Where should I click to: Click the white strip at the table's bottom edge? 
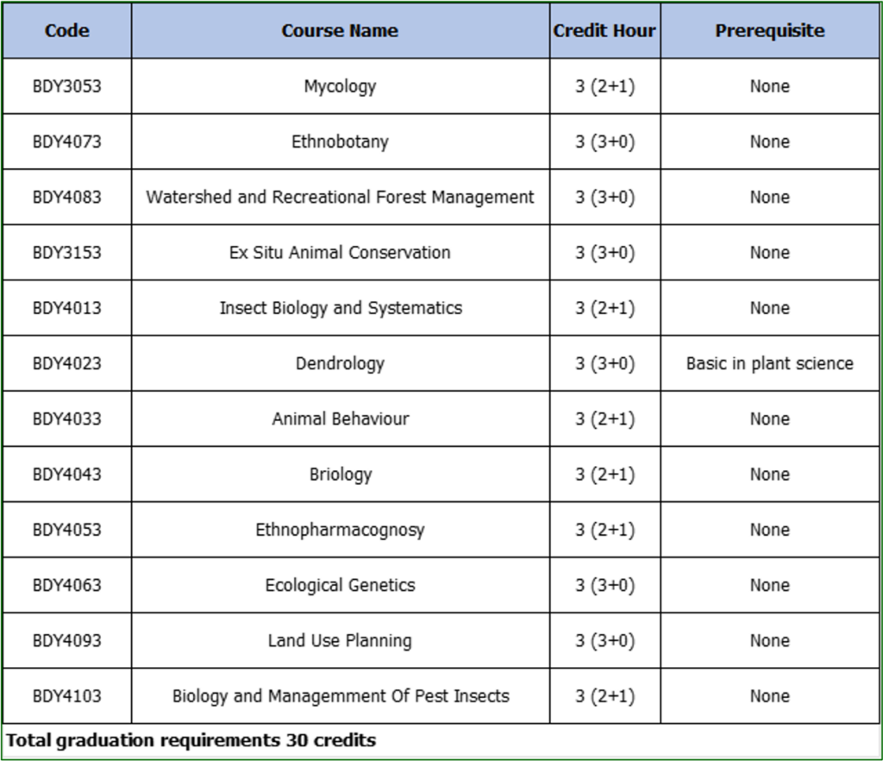click(x=441, y=757)
